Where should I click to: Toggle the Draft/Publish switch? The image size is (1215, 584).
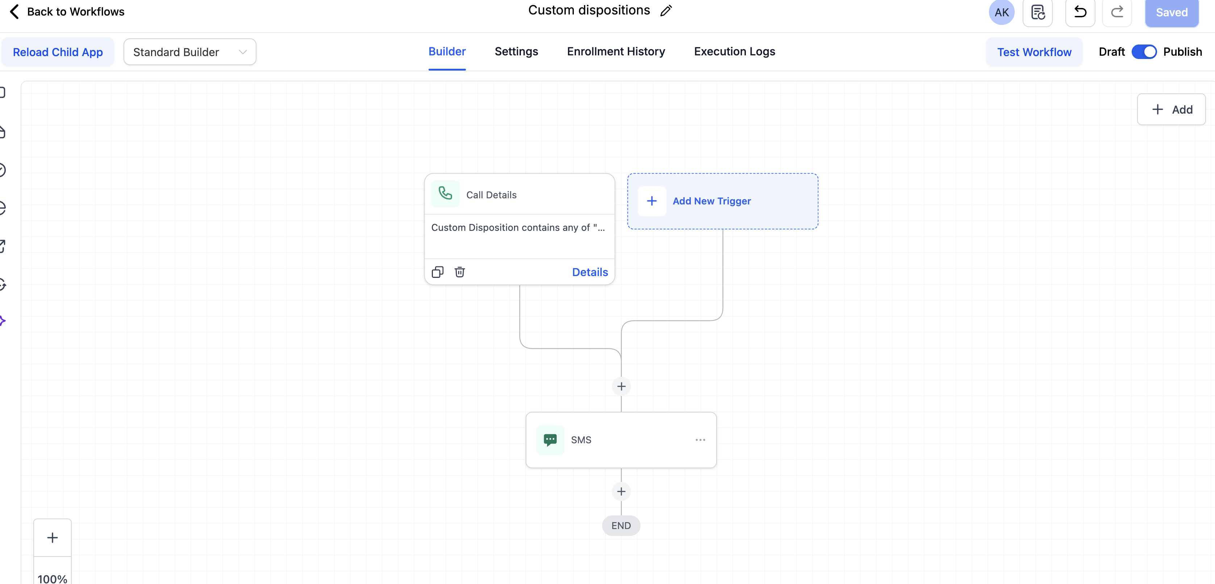(1144, 52)
